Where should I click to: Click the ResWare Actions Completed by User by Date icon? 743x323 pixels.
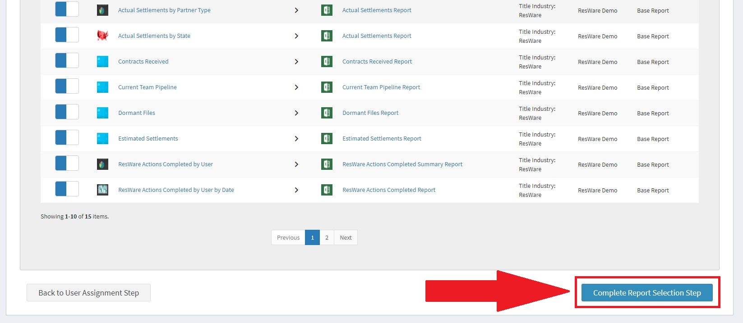(102, 190)
